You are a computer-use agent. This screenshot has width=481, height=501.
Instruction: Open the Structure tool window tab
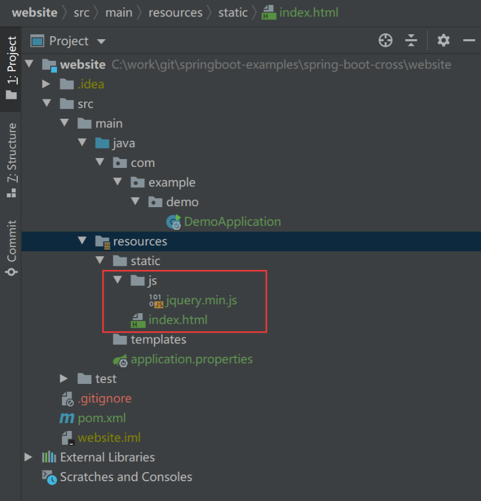pos(11,160)
